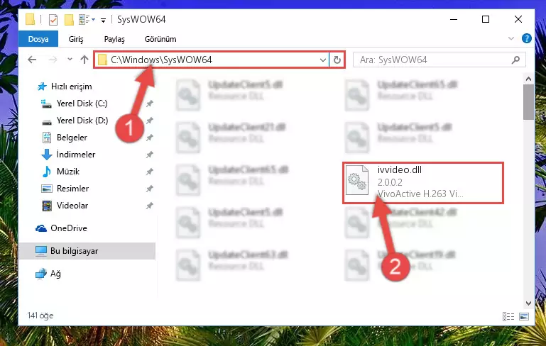546x346 pixels.
Task: Click the pin icon next to Yerel Disk (D:)
Action: pyautogui.click(x=149, y=121)
